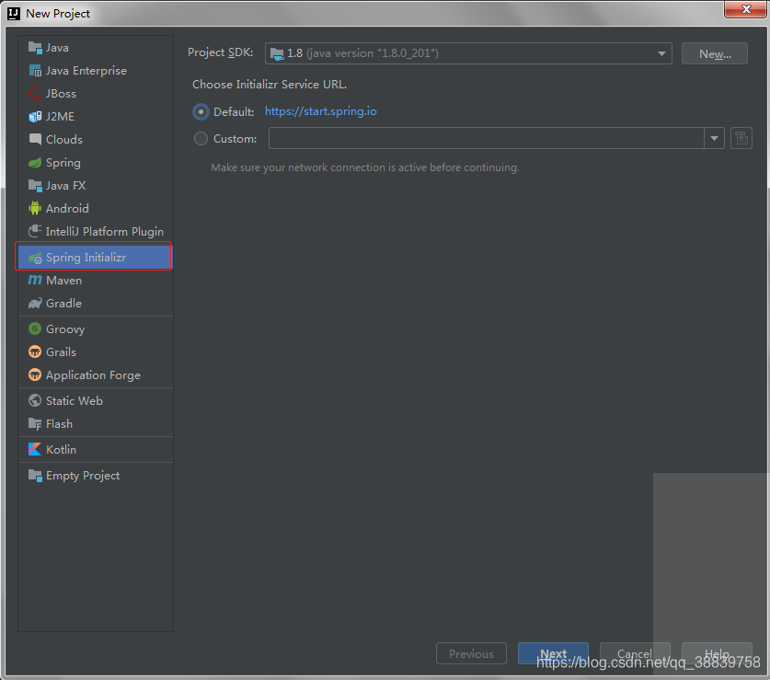The image size is (770, 680).
Task: Click the Previous button
Action: pos(471,653)
